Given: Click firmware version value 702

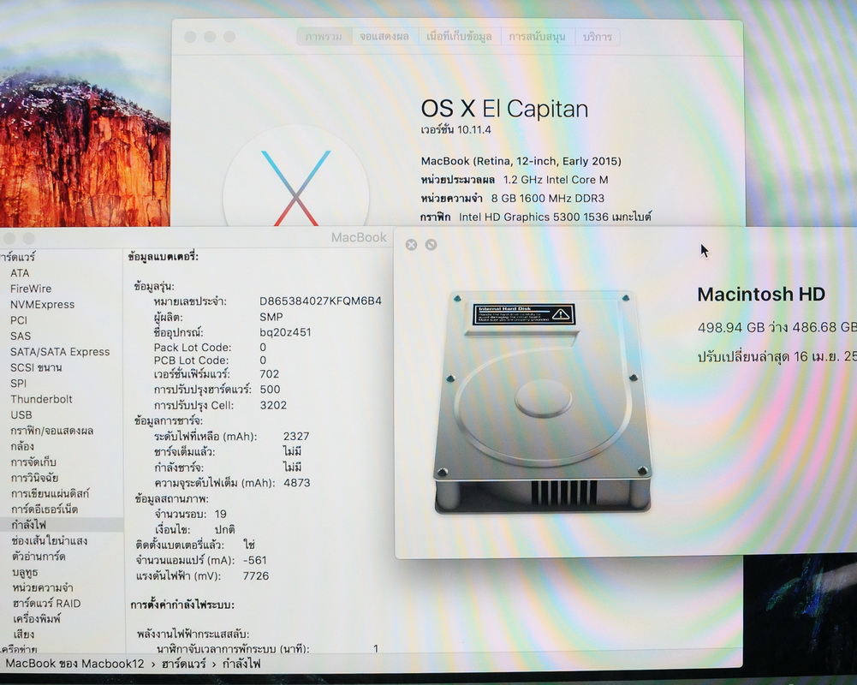Looking at the screenshot, I should (x=270, y=374).
